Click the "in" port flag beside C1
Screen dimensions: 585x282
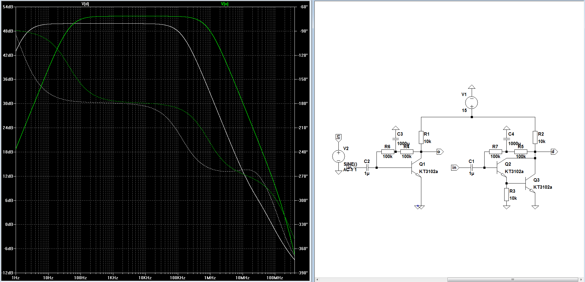point(455,168)
